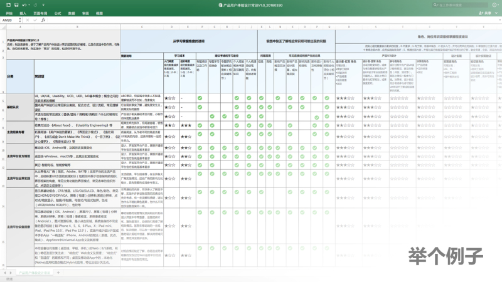This screenshot has height=282, width=502.
Task: Click the select-all corner of the grid
Action: (3, 27)
